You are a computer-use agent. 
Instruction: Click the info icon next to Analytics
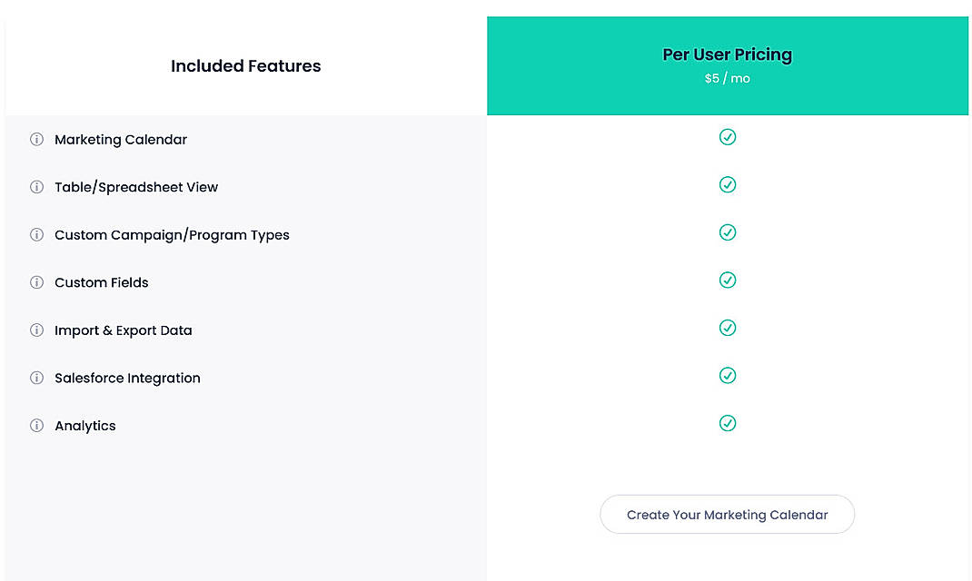coord(36,425)
